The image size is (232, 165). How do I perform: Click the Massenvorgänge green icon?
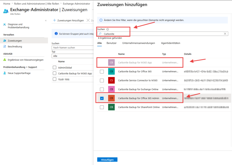(5, 60)
